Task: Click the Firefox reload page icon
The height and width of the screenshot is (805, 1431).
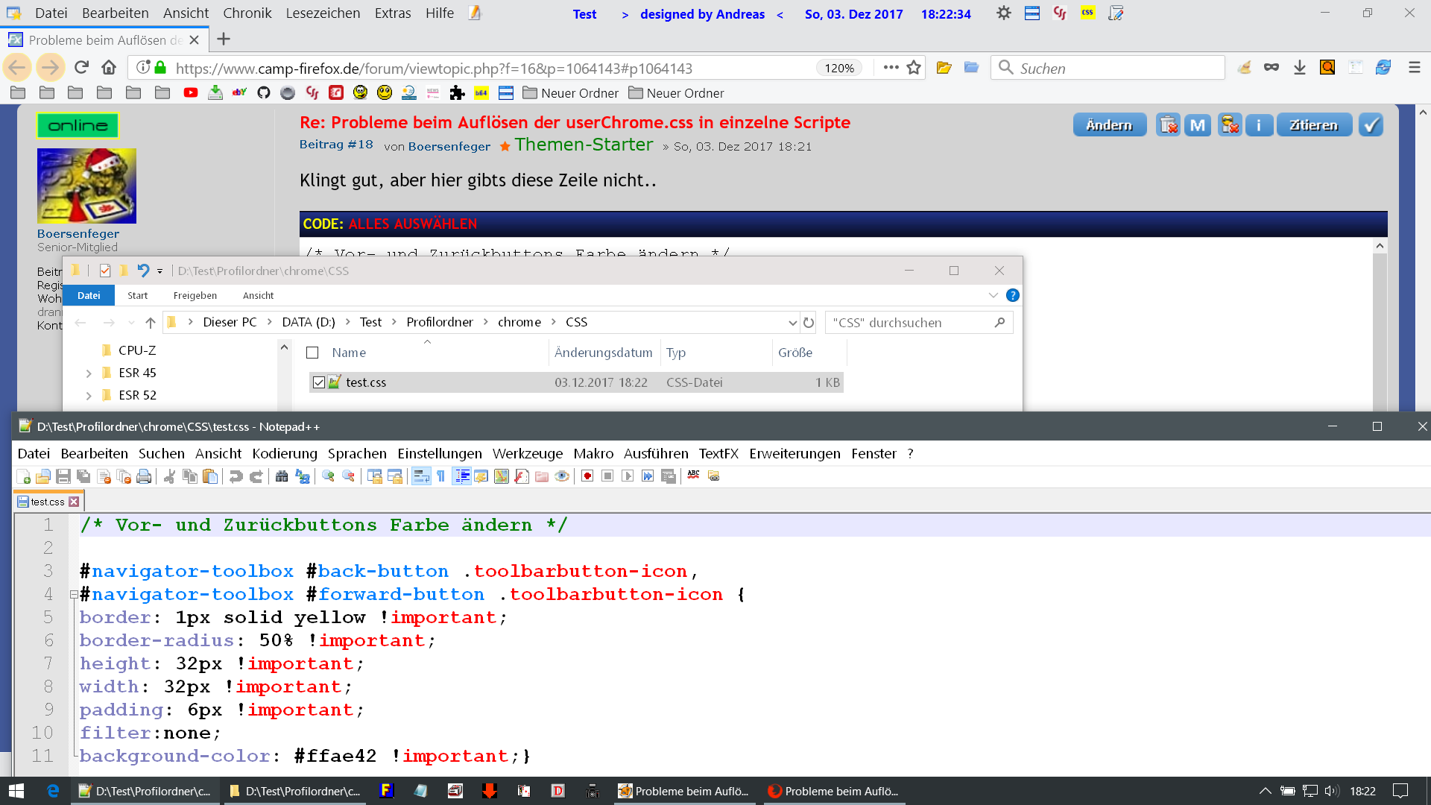Action: (81, 68)
